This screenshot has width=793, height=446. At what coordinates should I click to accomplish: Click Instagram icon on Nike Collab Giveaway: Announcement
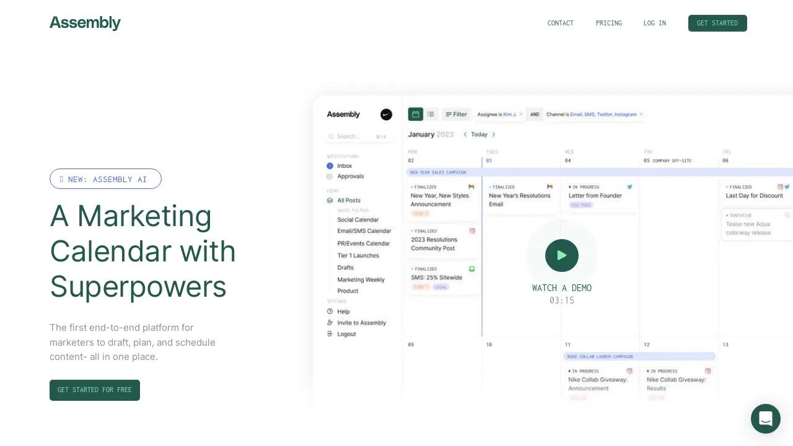coord(629,371)
